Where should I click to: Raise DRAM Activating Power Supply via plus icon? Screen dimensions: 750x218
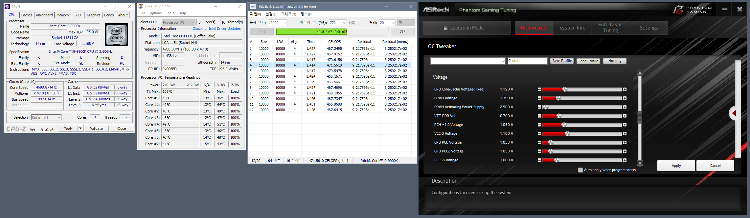[x=625, y=107]
